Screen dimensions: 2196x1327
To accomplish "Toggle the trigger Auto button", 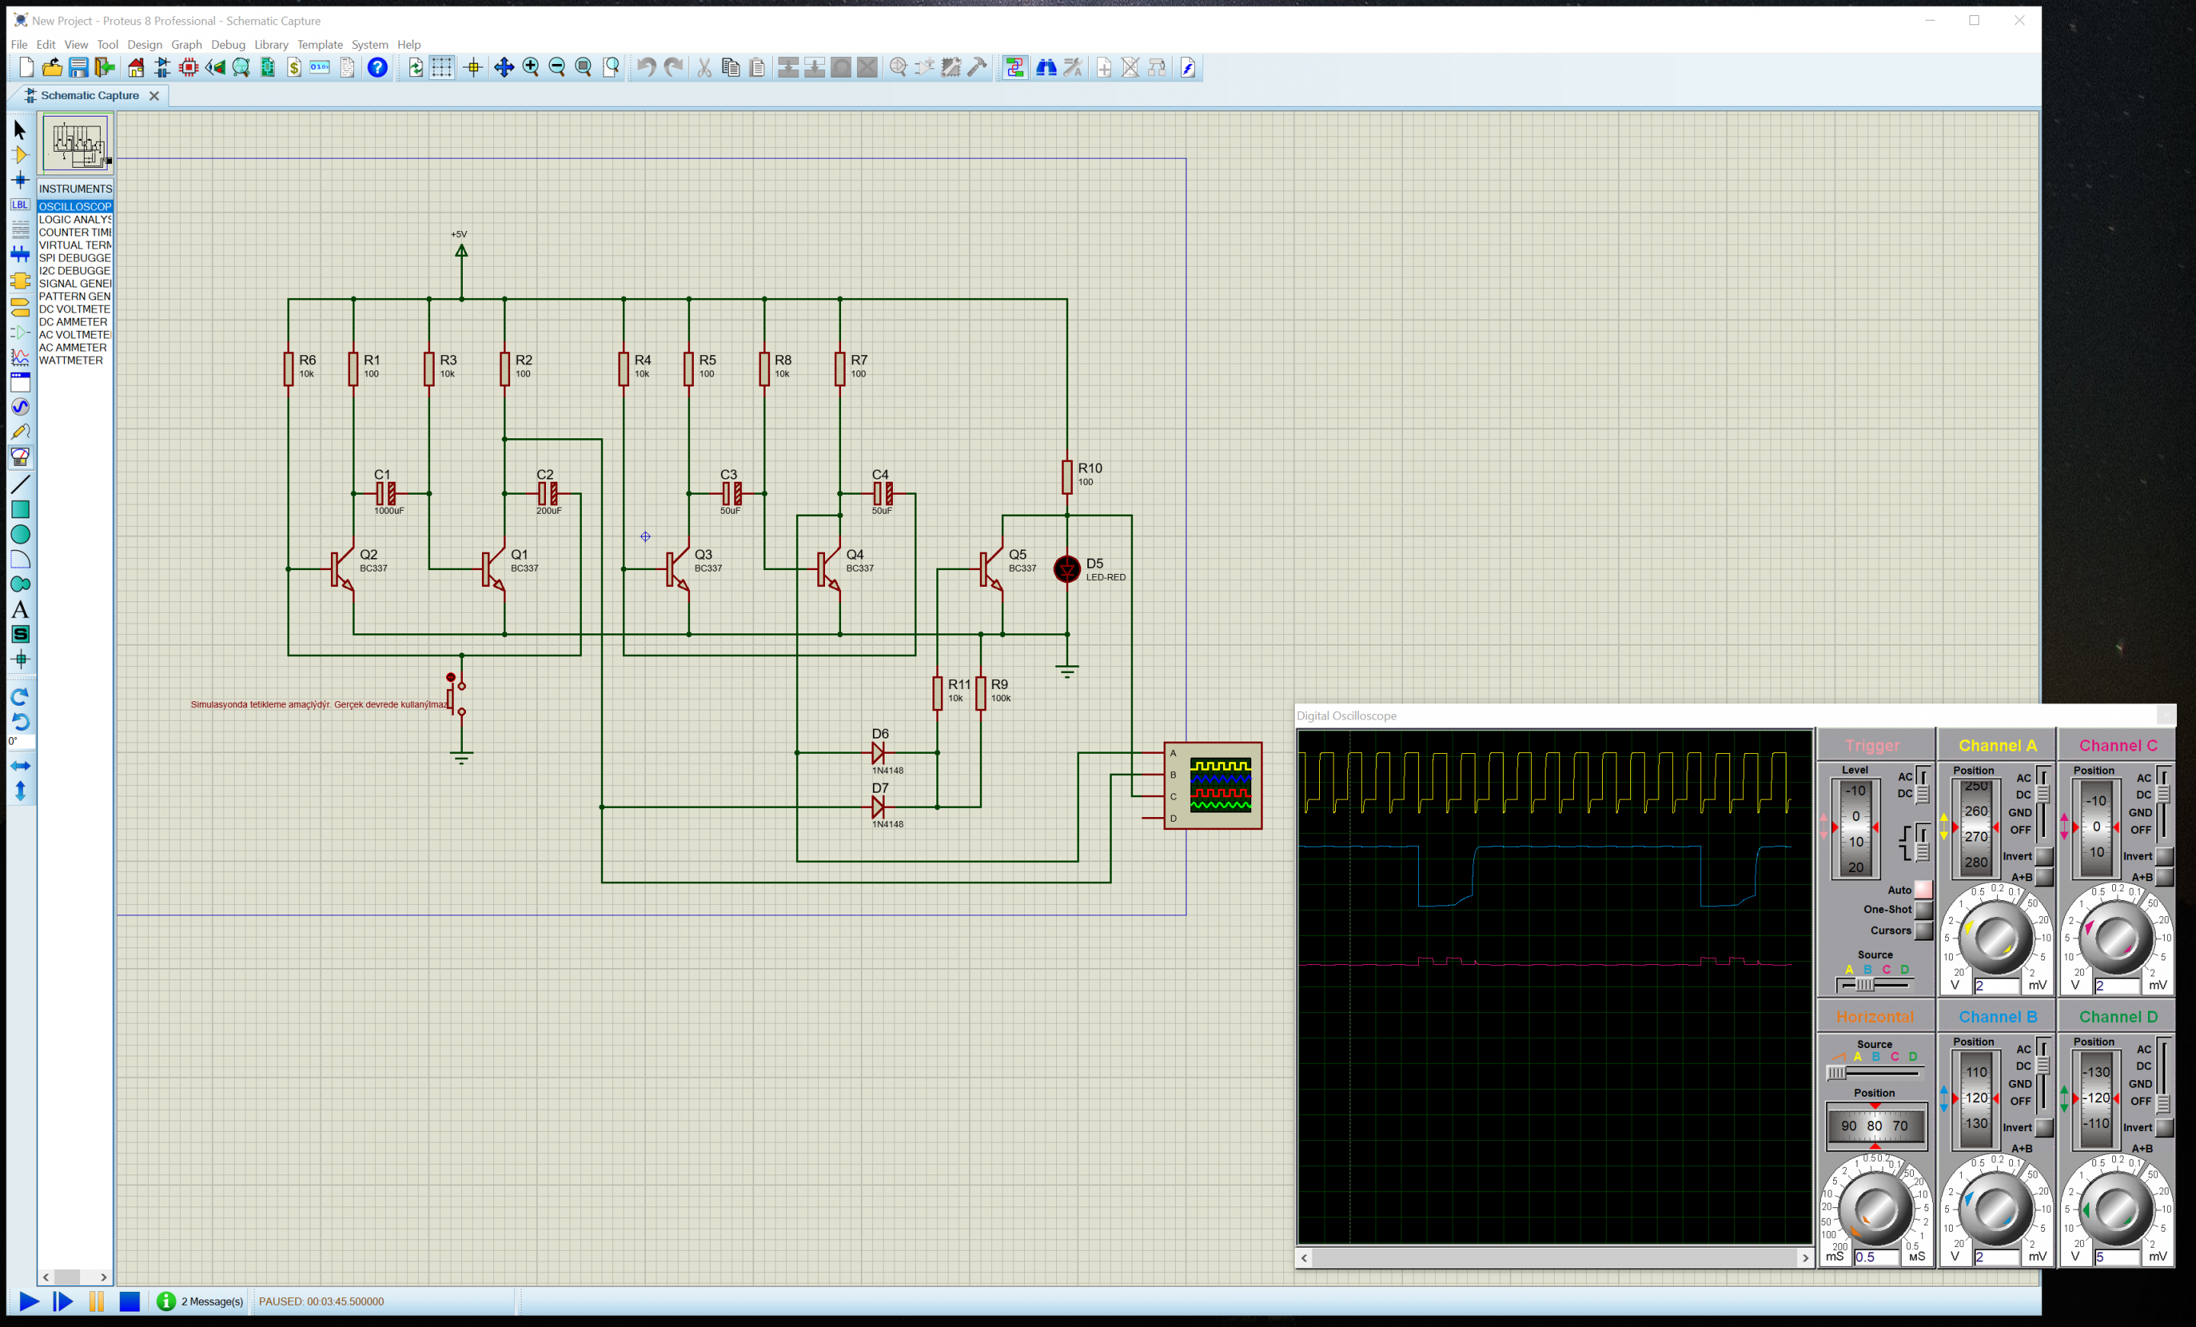I will (x=1923, y=889).
